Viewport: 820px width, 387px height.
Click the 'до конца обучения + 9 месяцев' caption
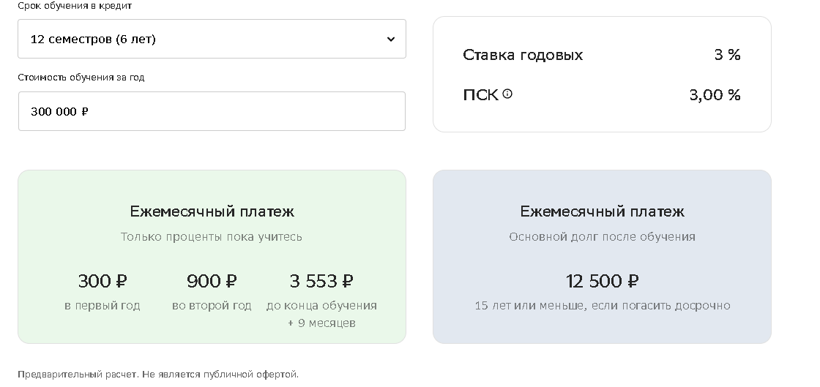321,314
